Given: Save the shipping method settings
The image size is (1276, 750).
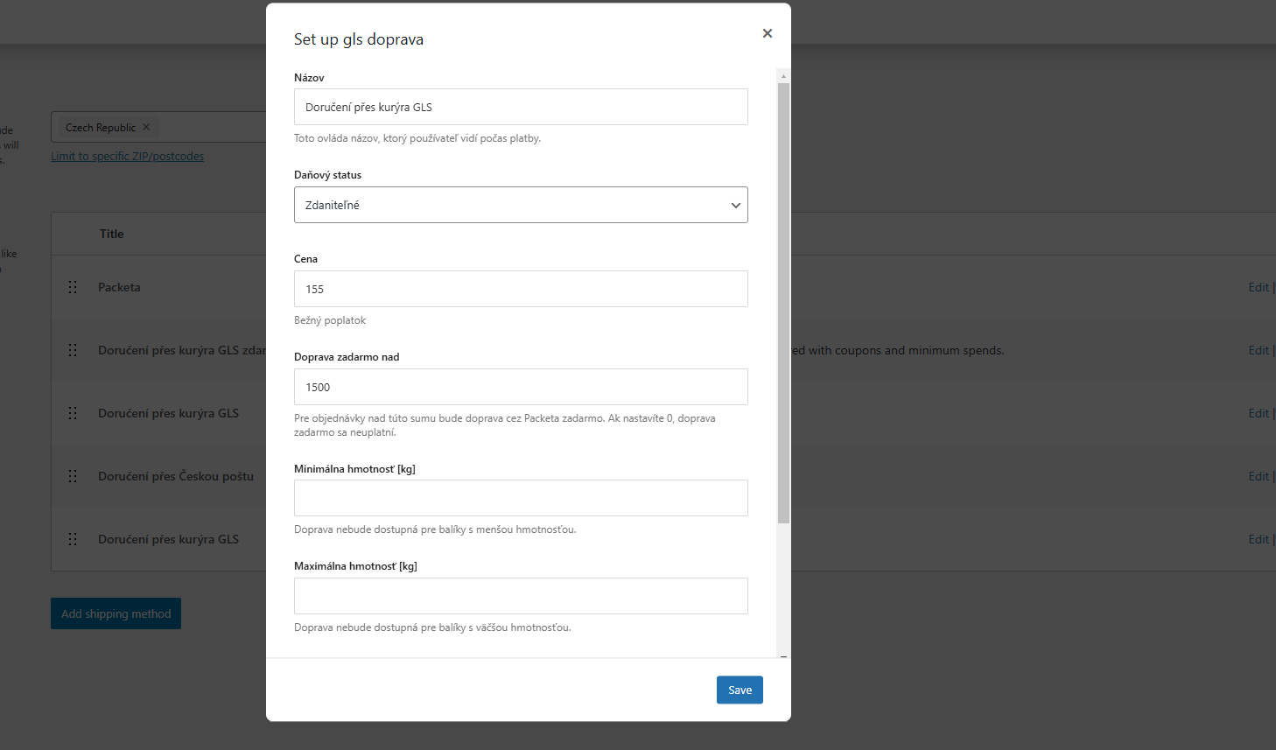Looking at the screenshot, I should point(740,690).
